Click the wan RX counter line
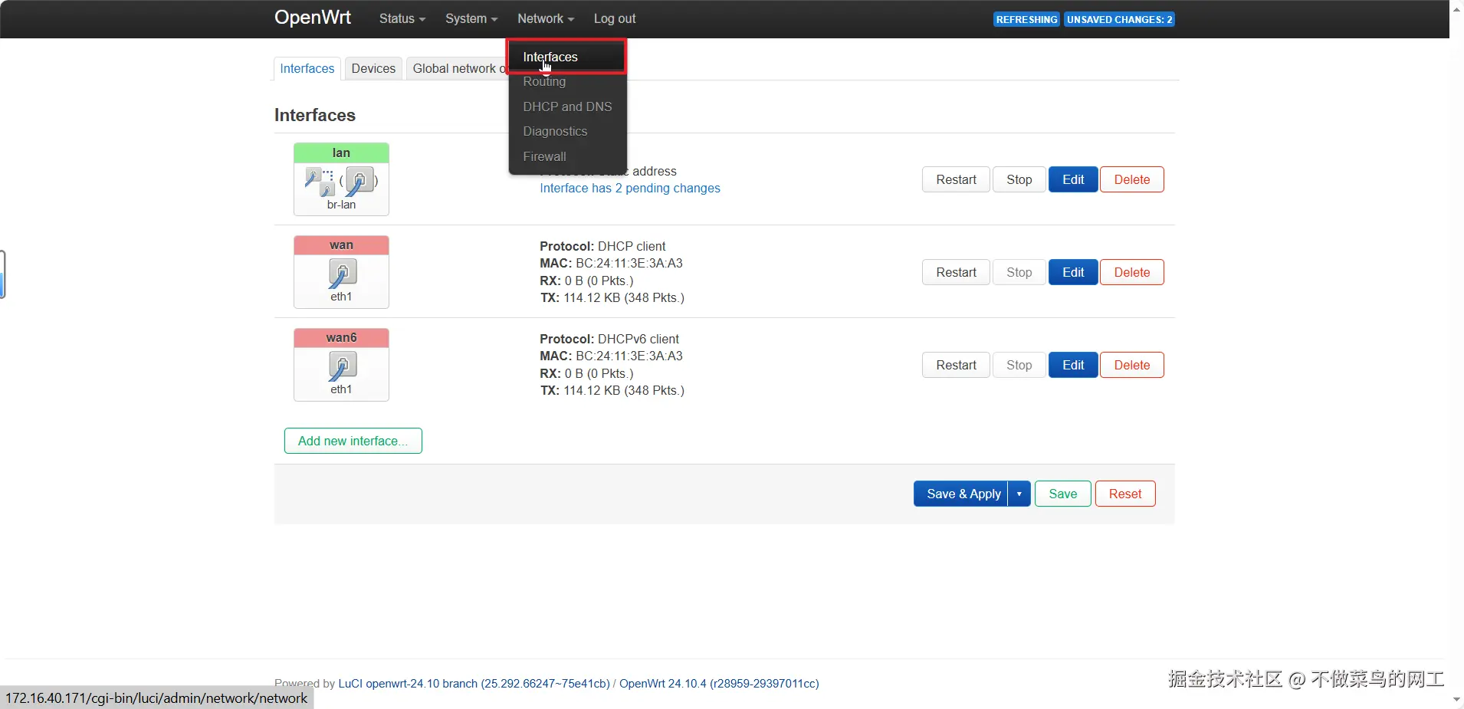Screen dimensions: 1464x709 [586, 281]
